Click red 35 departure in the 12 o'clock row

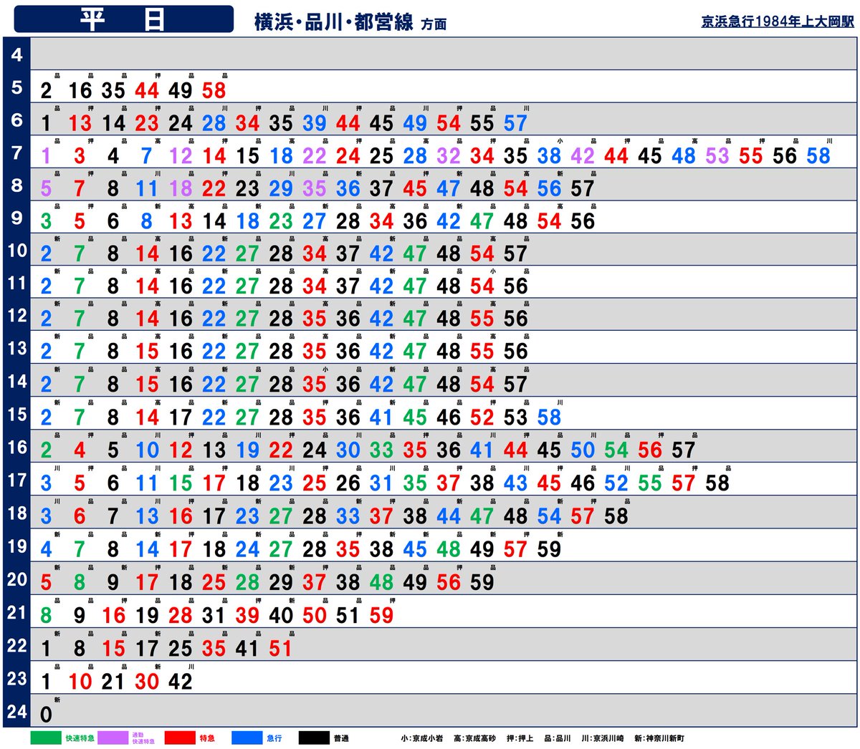(x=314, y=319)
